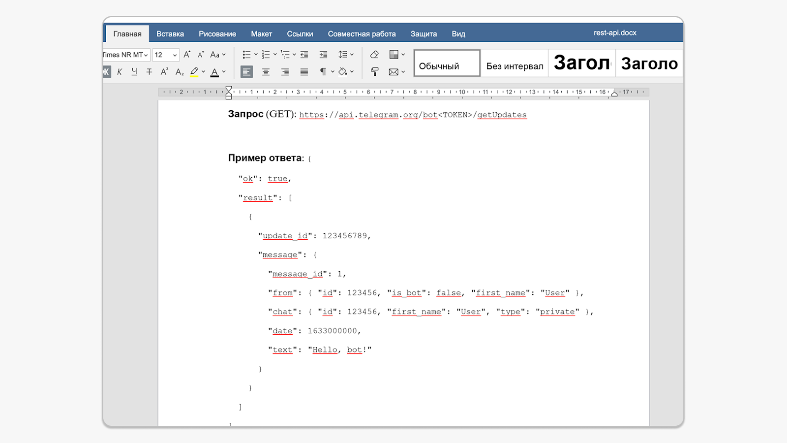The height and width of the screenshot is (443, 787).
Task: Decrease paragraph indent
Action: tap(304, 55)
